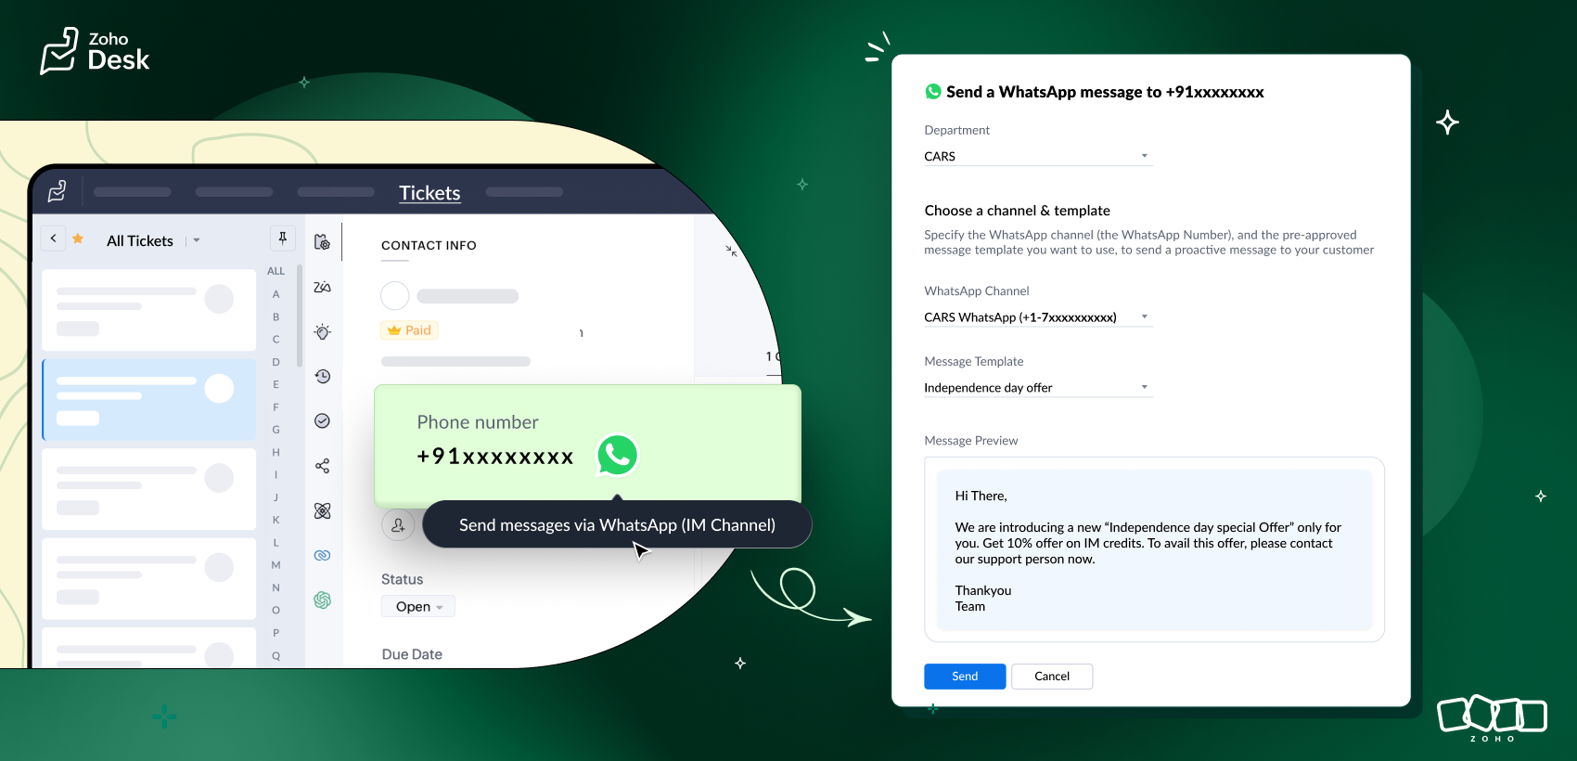Expand the All Tickets view menu

coord(197,240)
